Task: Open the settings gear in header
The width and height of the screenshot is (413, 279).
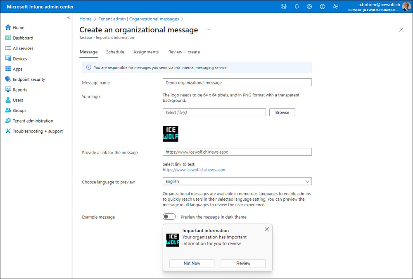Action: [x=309, y=7]
